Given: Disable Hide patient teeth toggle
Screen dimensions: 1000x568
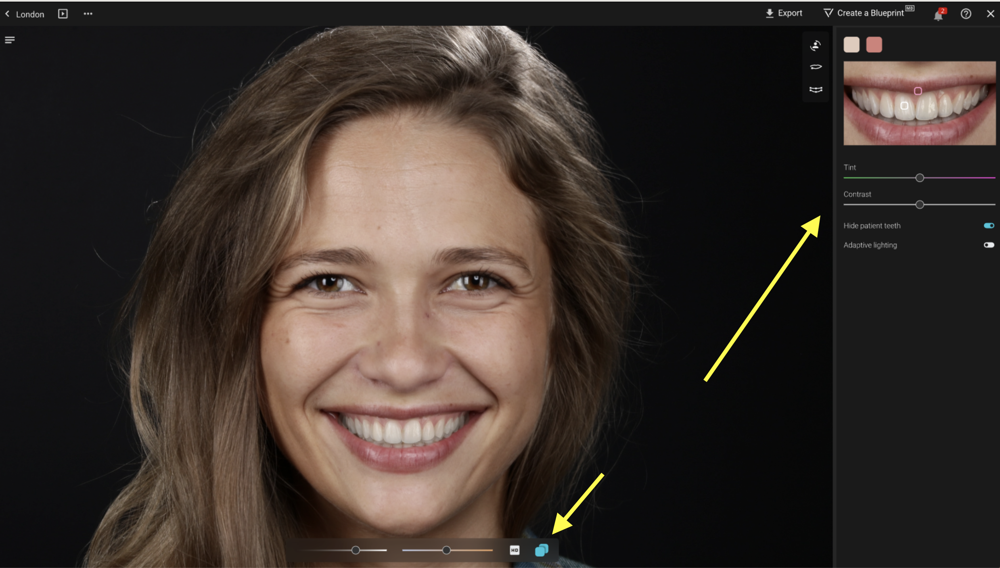Looking at the screenshot, I should [989, 226].
